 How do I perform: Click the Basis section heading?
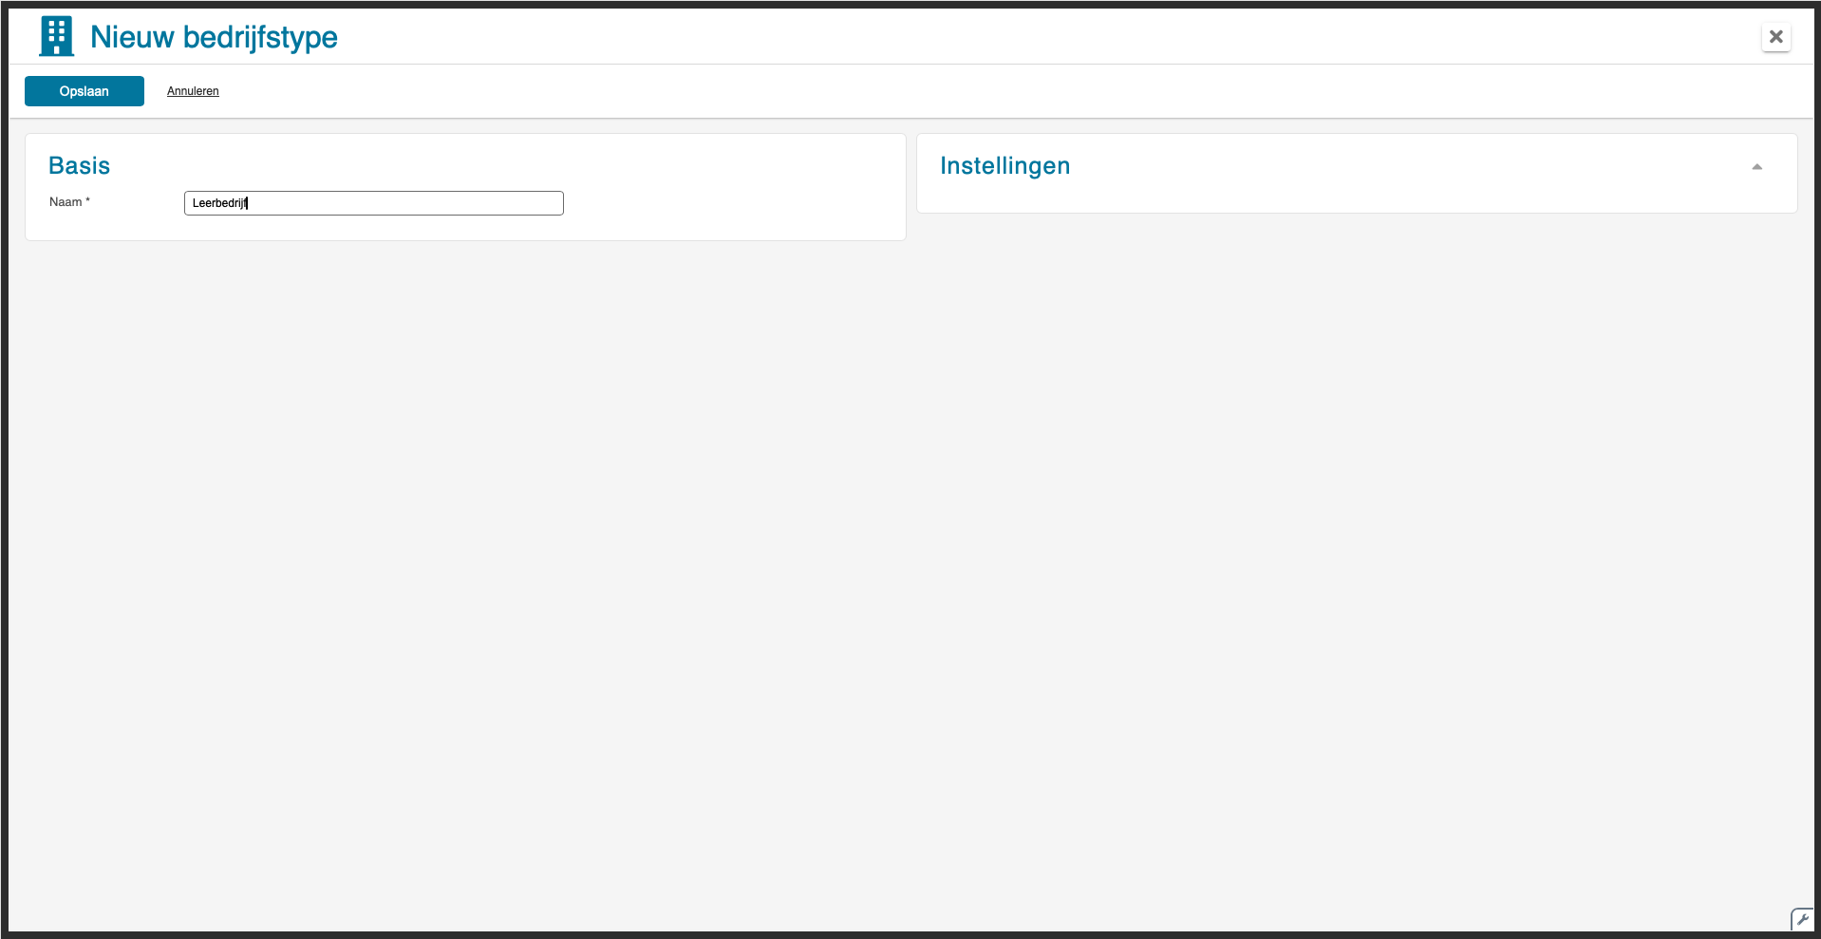(x=80, y=166)
